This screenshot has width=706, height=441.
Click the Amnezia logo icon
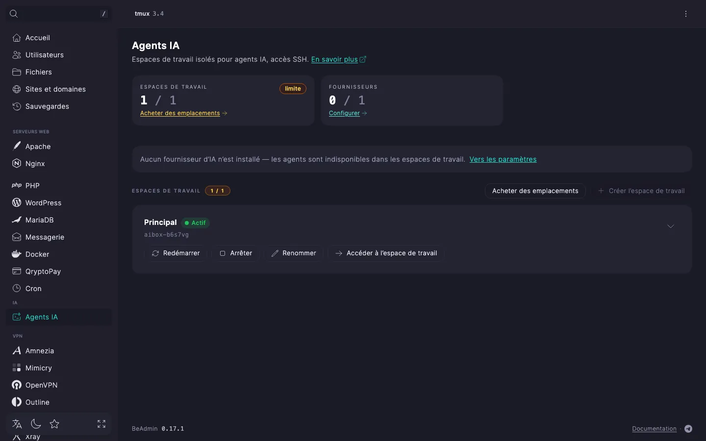[17, 351]
